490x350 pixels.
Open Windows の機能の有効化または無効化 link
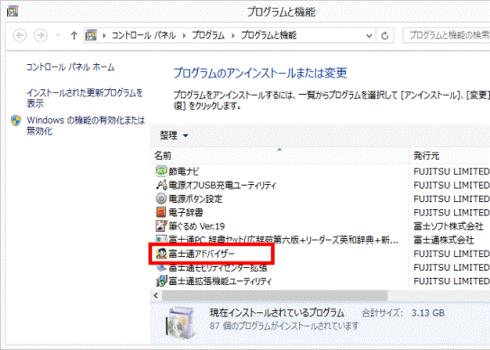click(86, 125)
